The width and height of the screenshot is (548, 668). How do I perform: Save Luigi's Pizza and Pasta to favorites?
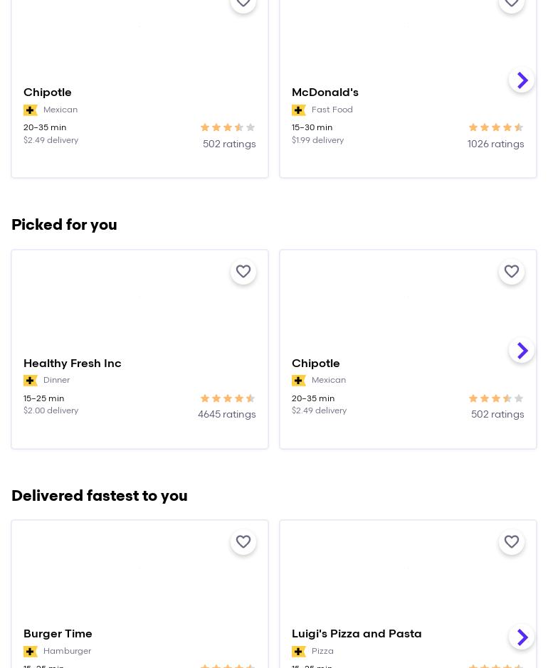pyautogui.click(x=512, y=542)
